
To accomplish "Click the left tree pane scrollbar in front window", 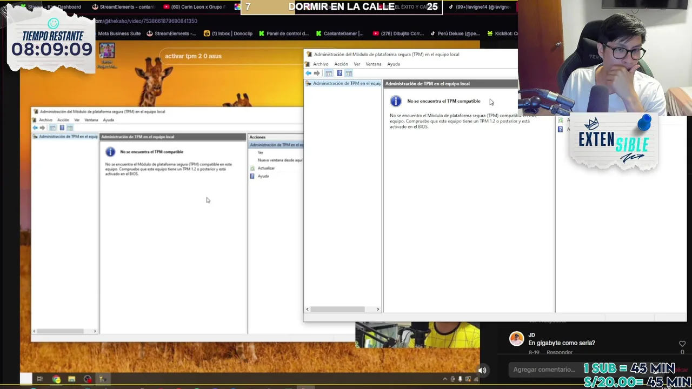I will (337, 309).
